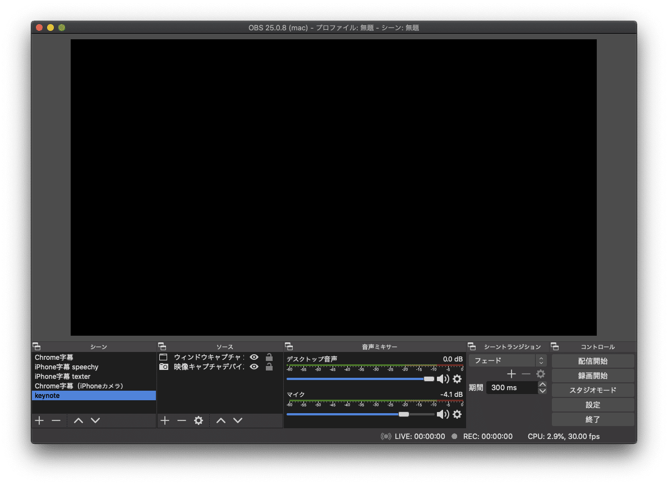This screenshot has height=485, width=668.
Task: Decrease transition duration stepper down
Action: click(x=542, y=391)
